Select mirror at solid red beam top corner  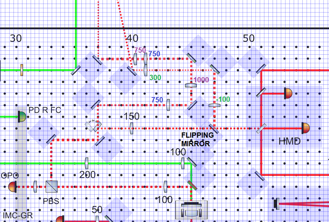(261, 69)
